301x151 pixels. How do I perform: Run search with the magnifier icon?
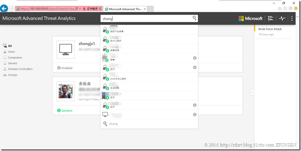[x=194, y=18]
